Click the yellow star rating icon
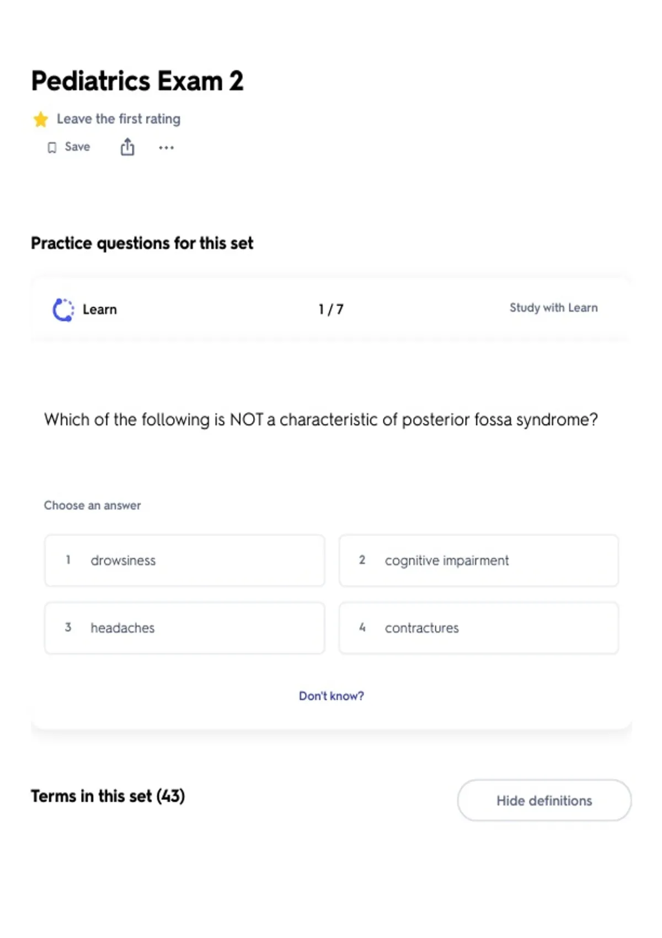Image resolution: width=662 pixels, height=938 pixels. [x=40, y=119]
